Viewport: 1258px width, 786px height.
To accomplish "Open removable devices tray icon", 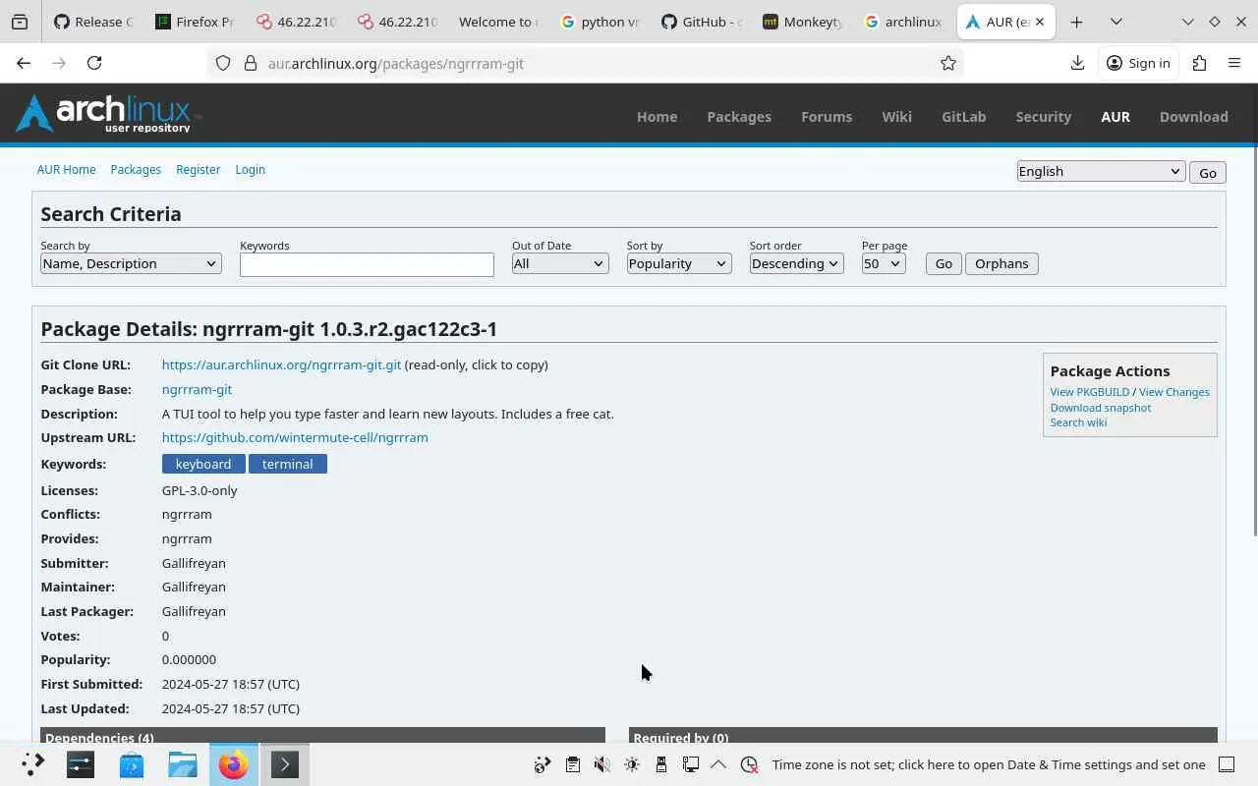I will 661,764.
